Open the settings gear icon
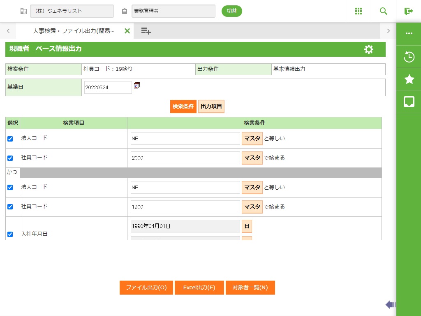 (369, 49)
